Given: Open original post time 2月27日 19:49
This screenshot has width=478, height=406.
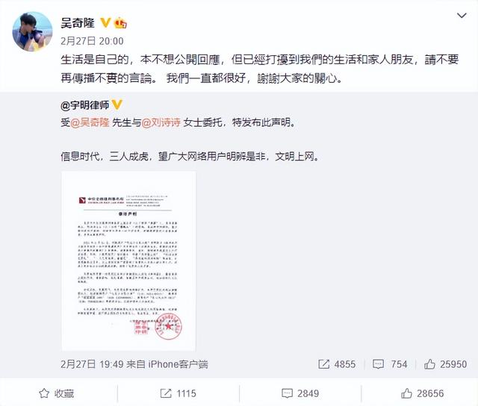Looking at the screenshot, I should (92, 364).
